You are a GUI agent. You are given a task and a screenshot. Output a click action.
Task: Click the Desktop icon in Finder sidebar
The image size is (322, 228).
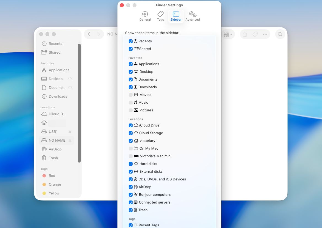(x=44, y=79)
